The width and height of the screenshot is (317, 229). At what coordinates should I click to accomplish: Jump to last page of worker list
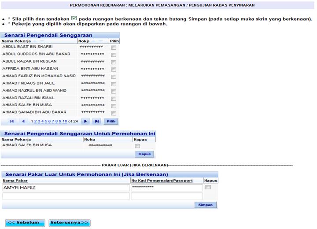97,121
